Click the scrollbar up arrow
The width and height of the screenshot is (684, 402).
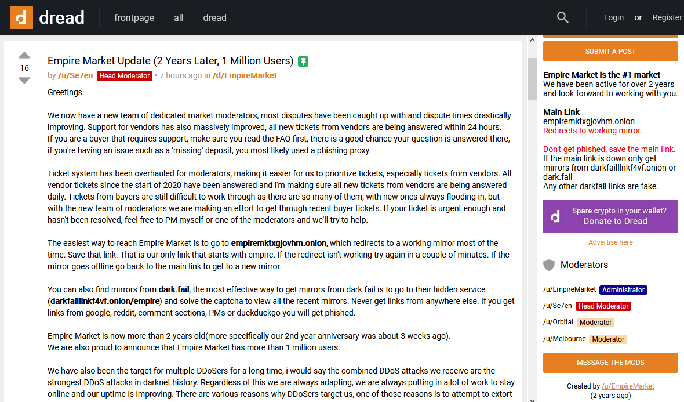point(532,40)
